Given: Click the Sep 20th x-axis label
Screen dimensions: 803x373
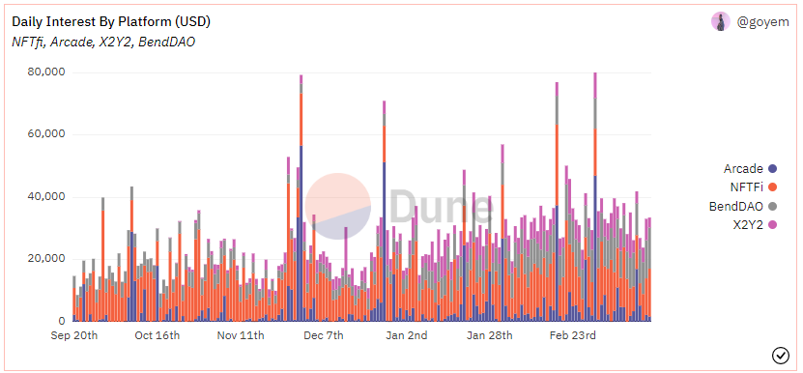Looking at the screenshot, I should point(74,336).
